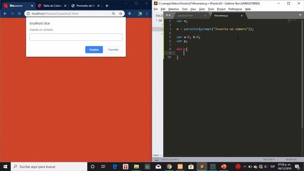This screenshot has width=304, height=171.
Task: Close the Tabla de Colores tab
Action: click(x=65, y=6)
